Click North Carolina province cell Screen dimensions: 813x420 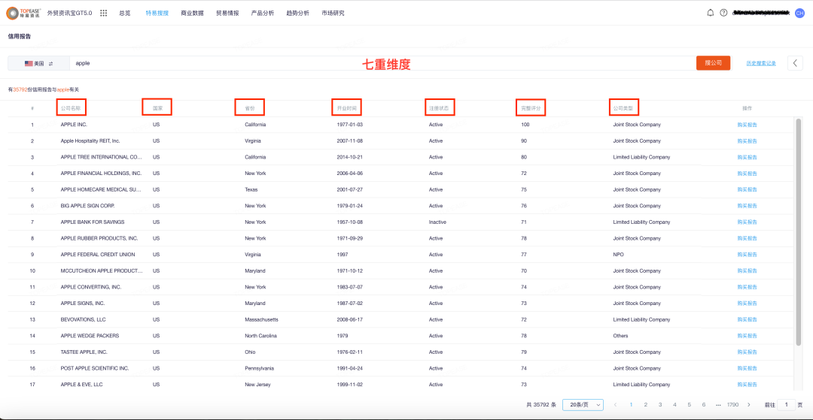260,336
